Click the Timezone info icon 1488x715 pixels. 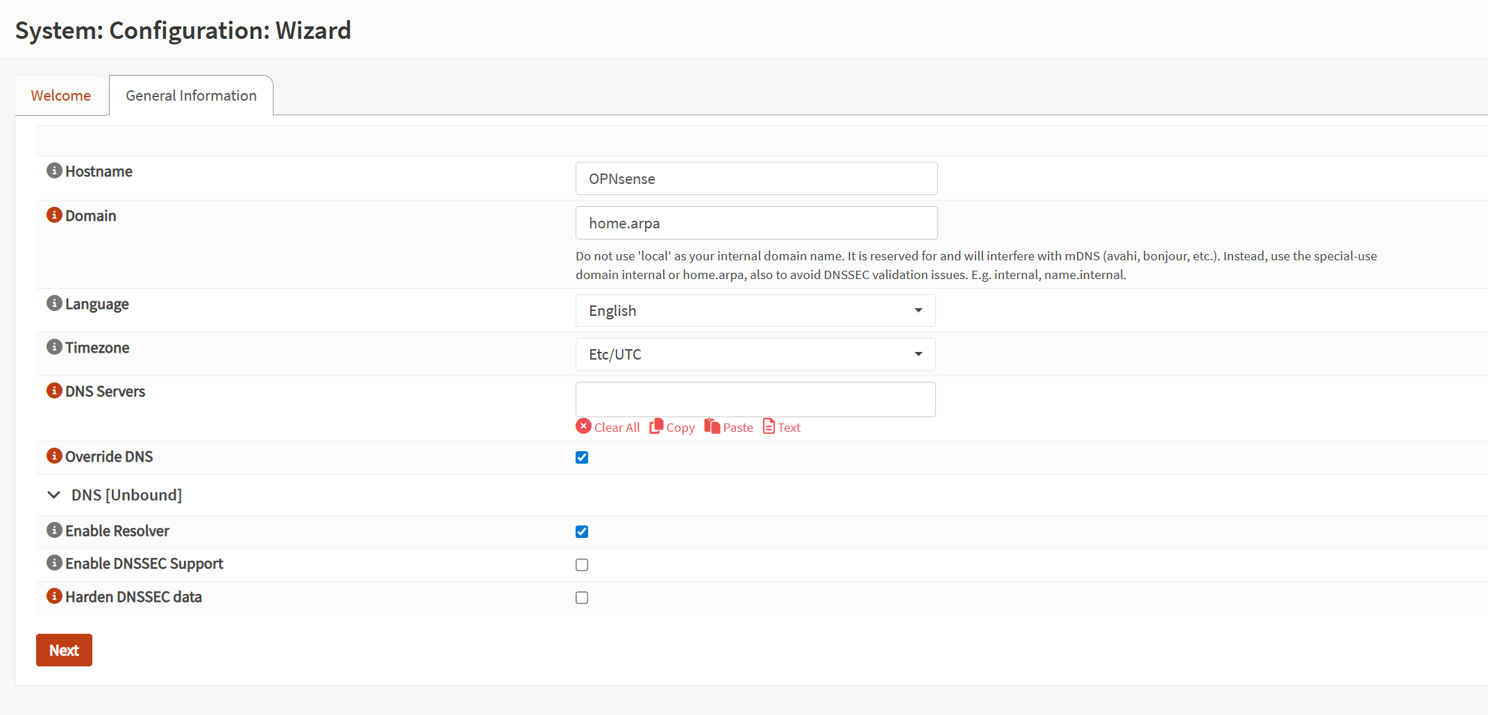tap(54, 347)
